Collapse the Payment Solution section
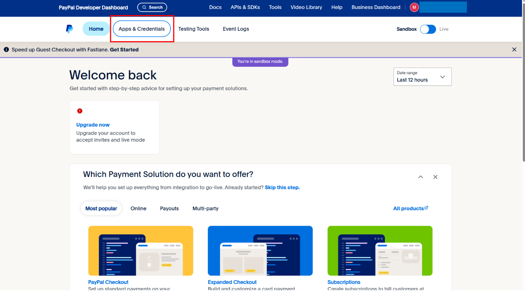 [x=420, y=177]
